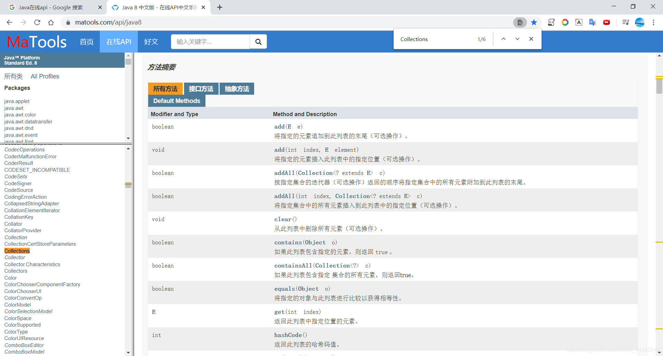Open the java.awt.color package

point(20,115)
